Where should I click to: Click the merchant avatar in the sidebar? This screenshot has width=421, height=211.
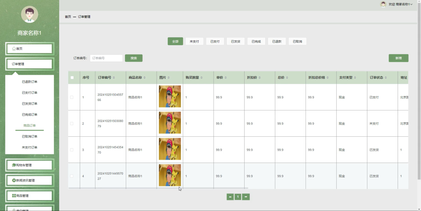[30, 14]
